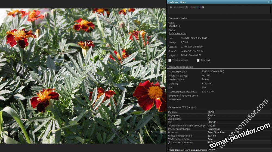The width and height of the screenshot is (272, 152).
Task: Set the rating to 1
Action: [x=175, y=7]
